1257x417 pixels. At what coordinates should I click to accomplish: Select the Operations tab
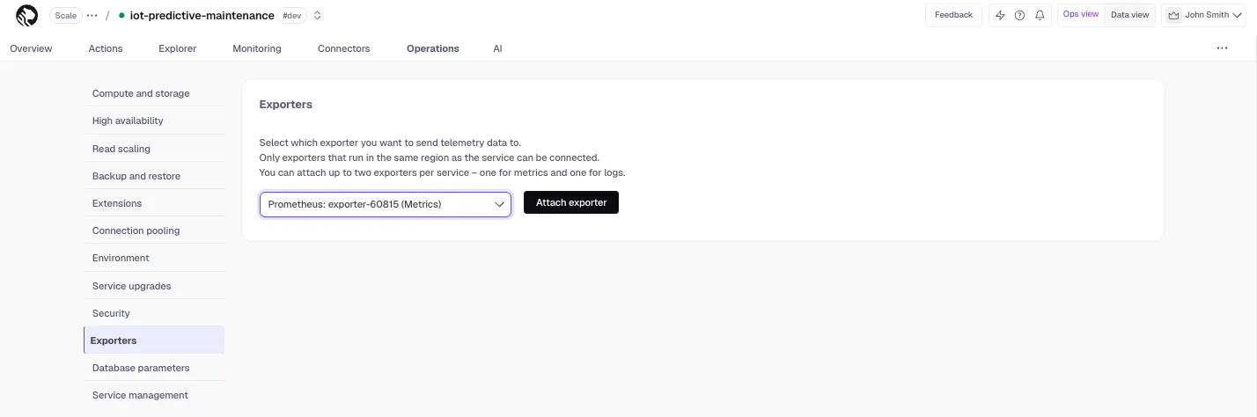click(x=433, y=48)
